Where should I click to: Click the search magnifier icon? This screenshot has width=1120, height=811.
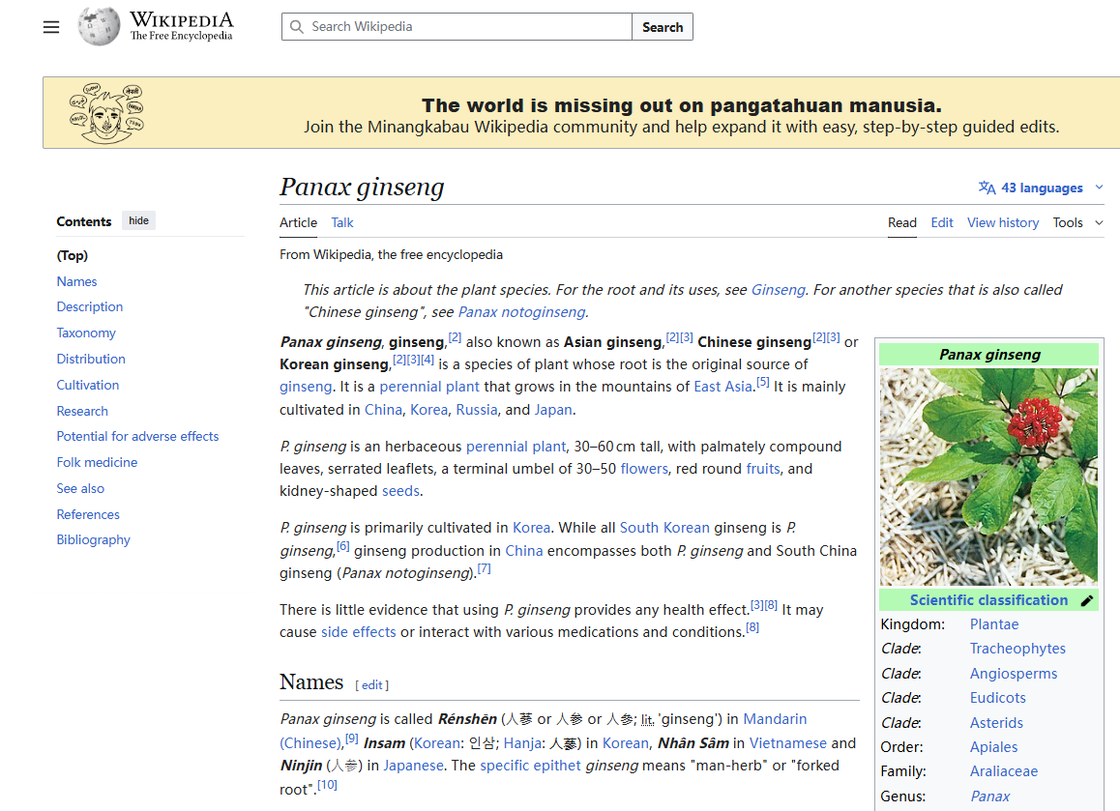(297, 27)
